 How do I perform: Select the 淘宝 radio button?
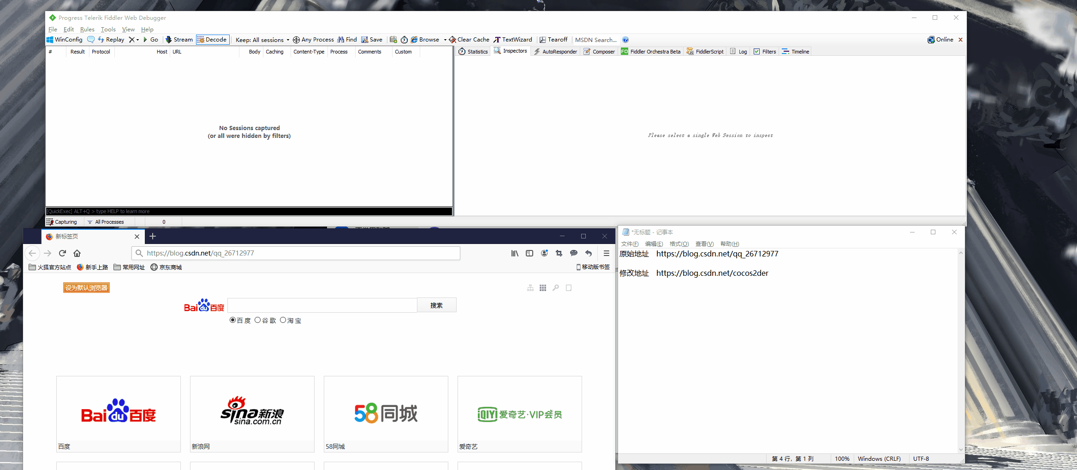pos(283,320)
